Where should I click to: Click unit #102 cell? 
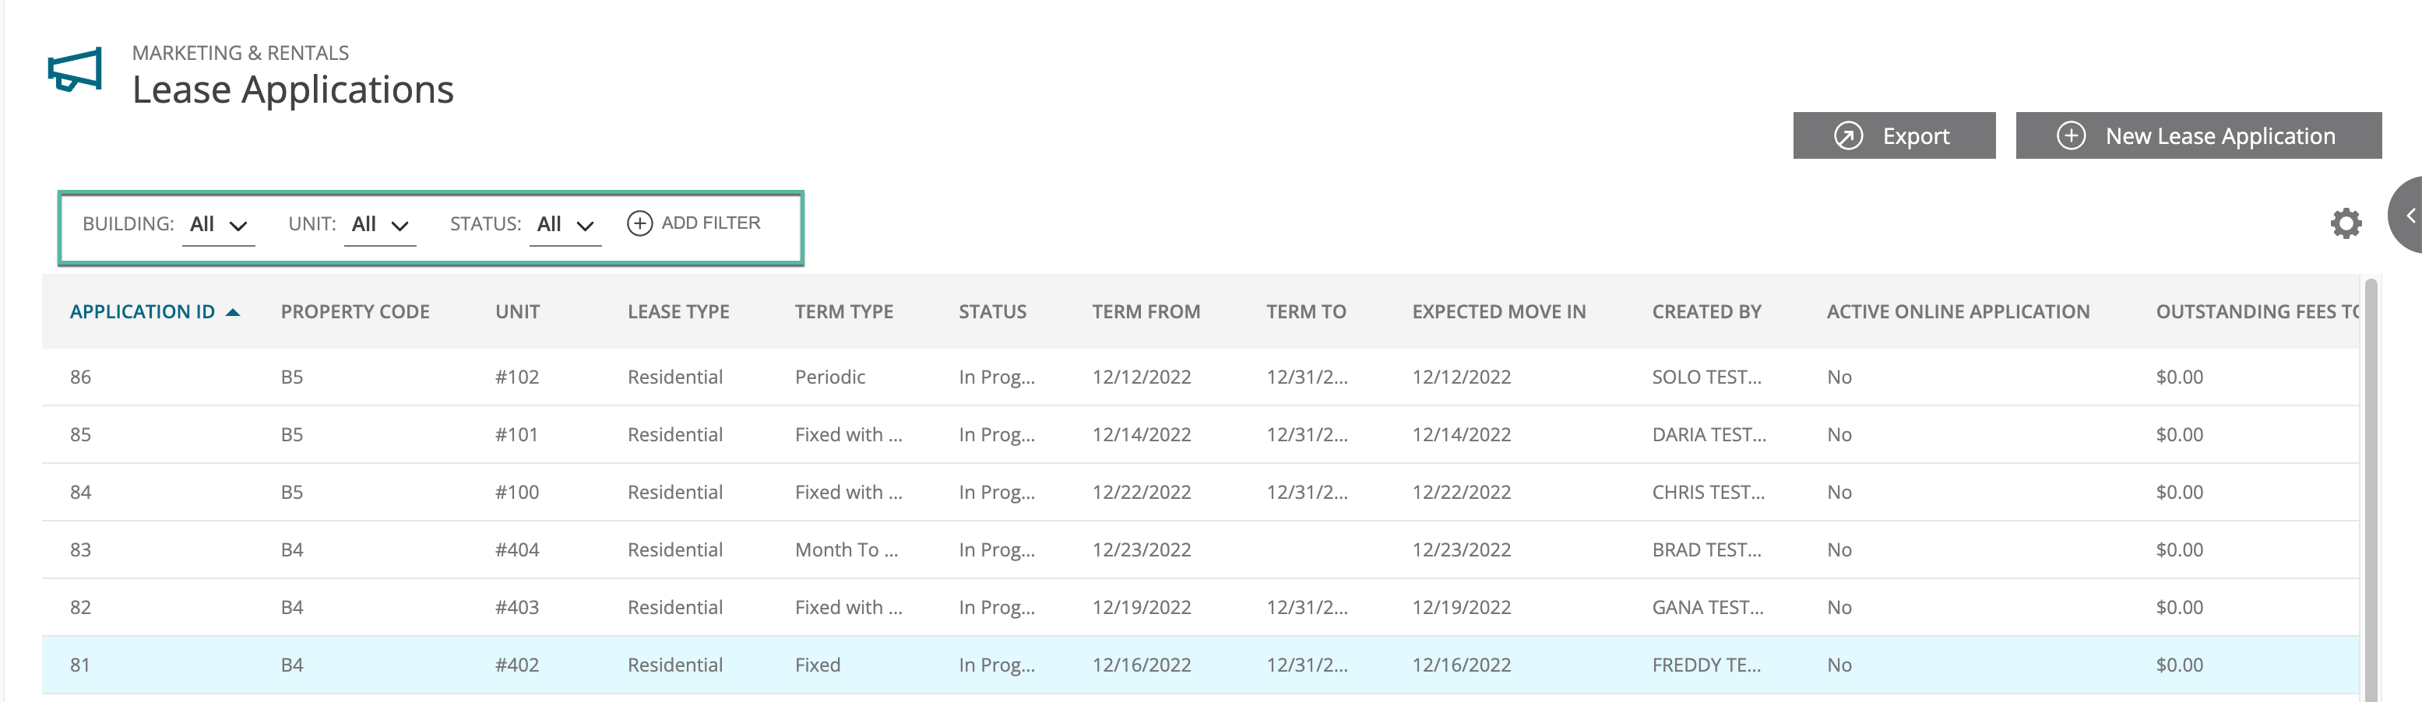(517, 377)
